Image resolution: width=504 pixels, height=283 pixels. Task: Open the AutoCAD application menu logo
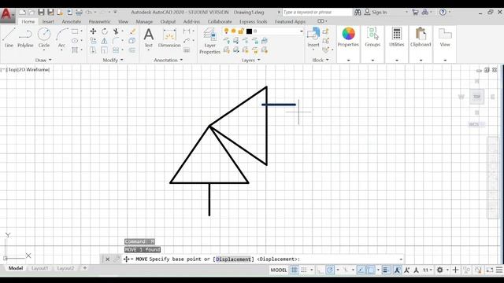coord(7,15)
